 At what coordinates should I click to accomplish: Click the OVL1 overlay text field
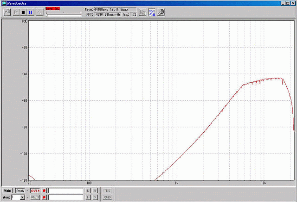pyautogui.click(x=66, y=190)
